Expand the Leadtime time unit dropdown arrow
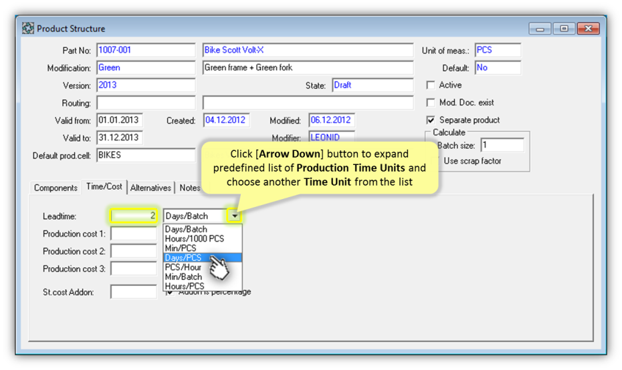This screenshot has height=370, width=622. tap(235, 216)
